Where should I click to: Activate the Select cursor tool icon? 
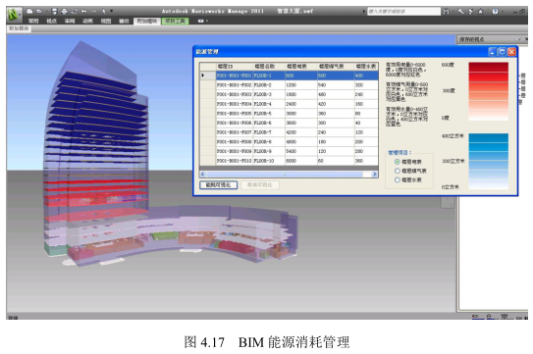(104, 11)
